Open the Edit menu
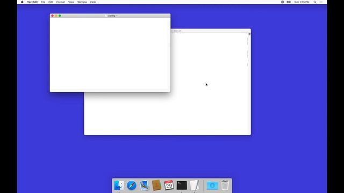The height and width of the screenshot is (193, 344). [51, 2]
